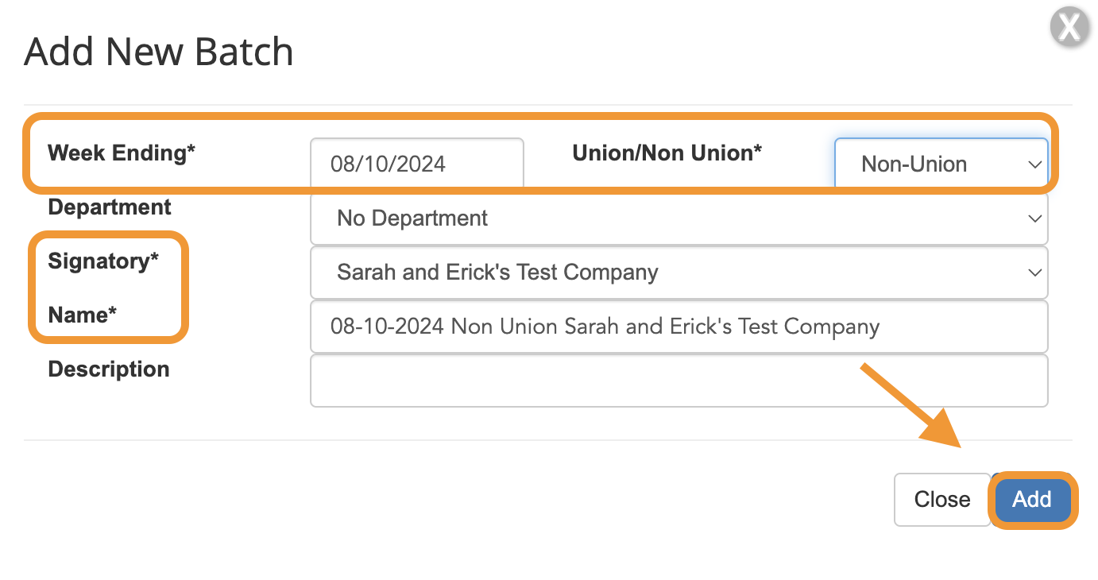The height and width of the screenshot is (580, 1098).
Task: Click the Week Ending date field
Action: (x=417, y=164)
